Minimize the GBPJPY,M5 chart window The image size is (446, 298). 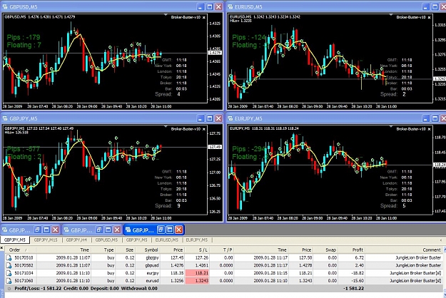coord(201,118)
